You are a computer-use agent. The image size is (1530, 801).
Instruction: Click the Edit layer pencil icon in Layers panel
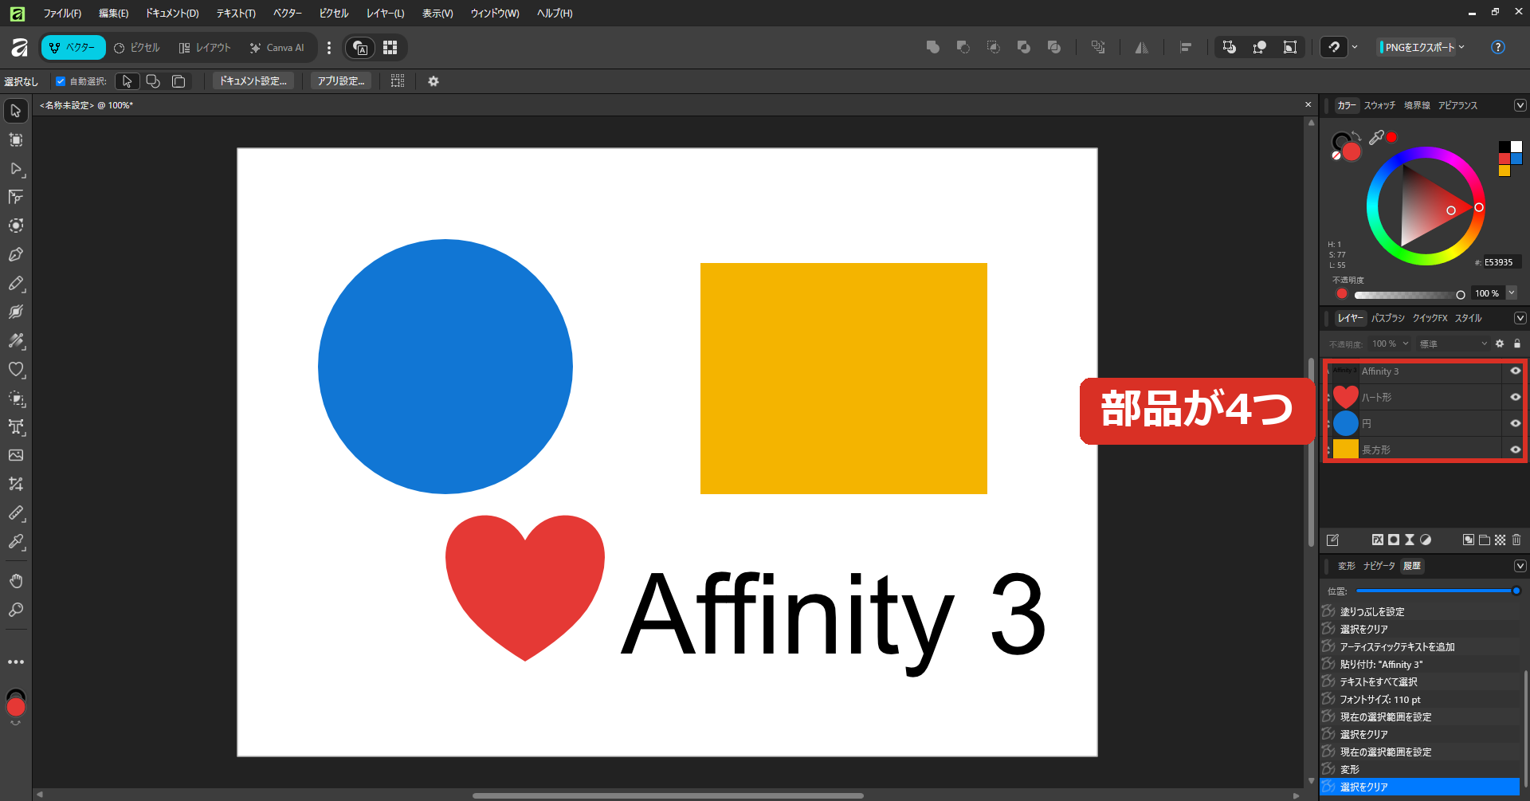(x=1332, y=540)
